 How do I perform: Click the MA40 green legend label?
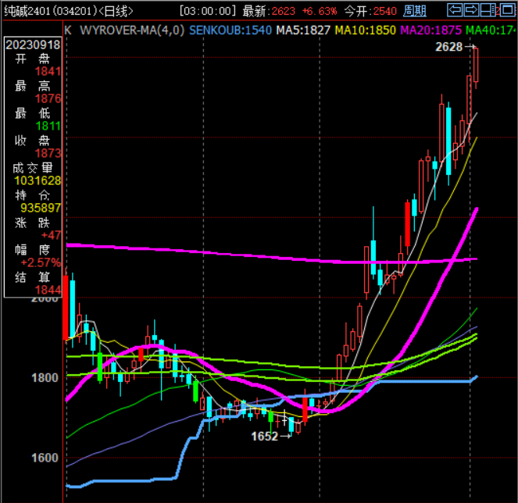[491, 30]
